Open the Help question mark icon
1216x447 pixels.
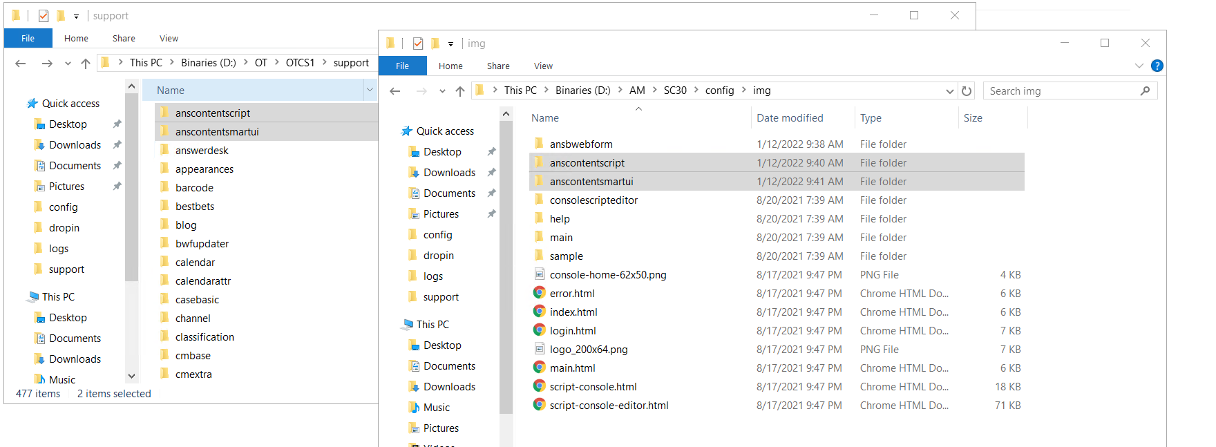1157,66
